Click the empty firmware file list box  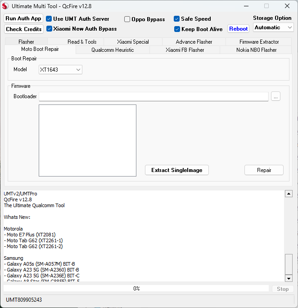tap(88, 140)
